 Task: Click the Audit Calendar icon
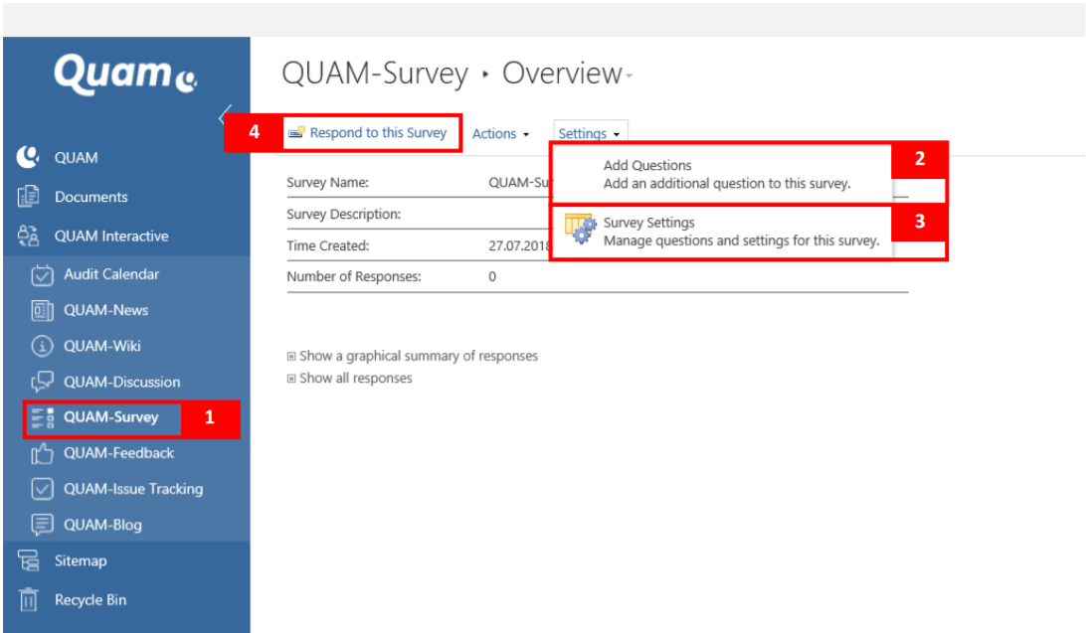pos(42,274)
